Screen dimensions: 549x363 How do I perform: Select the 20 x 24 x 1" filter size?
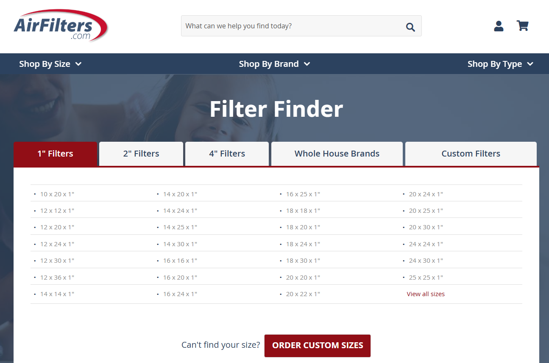[426, 194]
